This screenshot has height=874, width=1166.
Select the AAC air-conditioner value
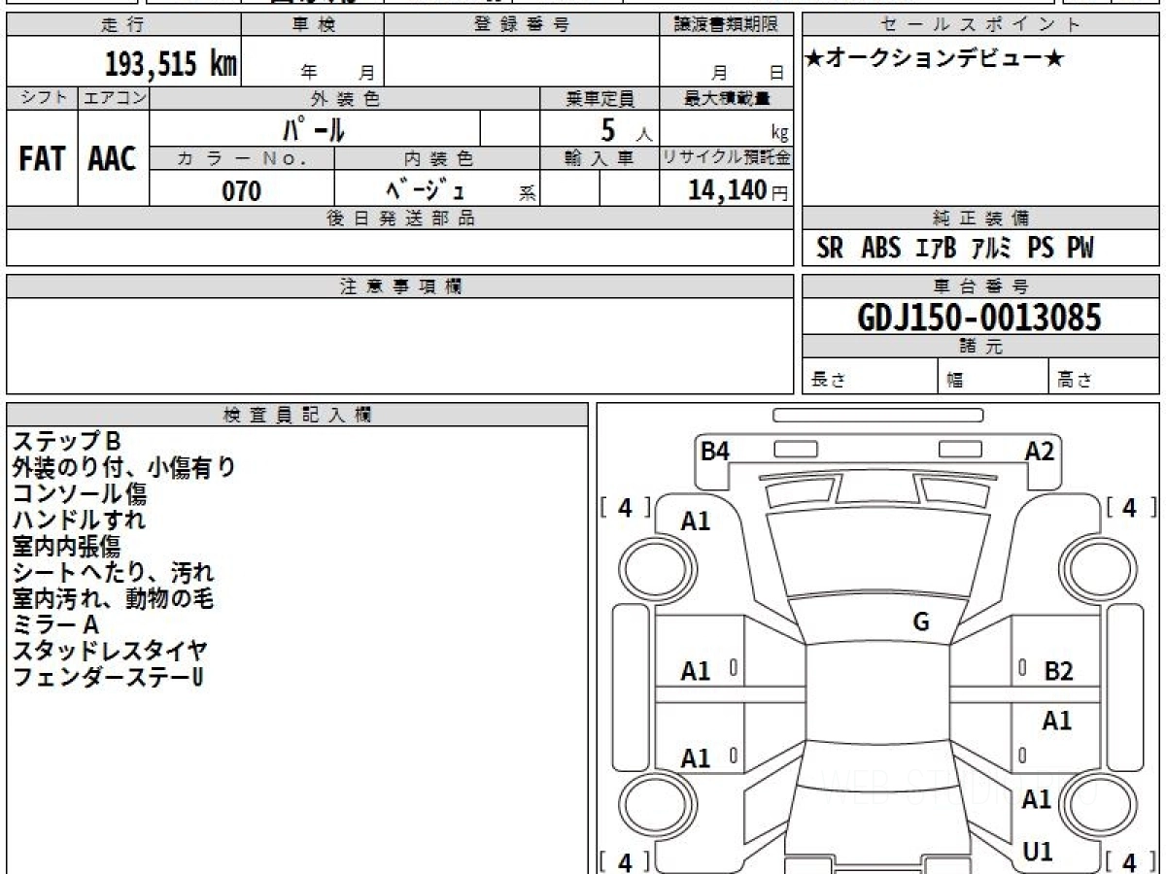pos(113,159)
